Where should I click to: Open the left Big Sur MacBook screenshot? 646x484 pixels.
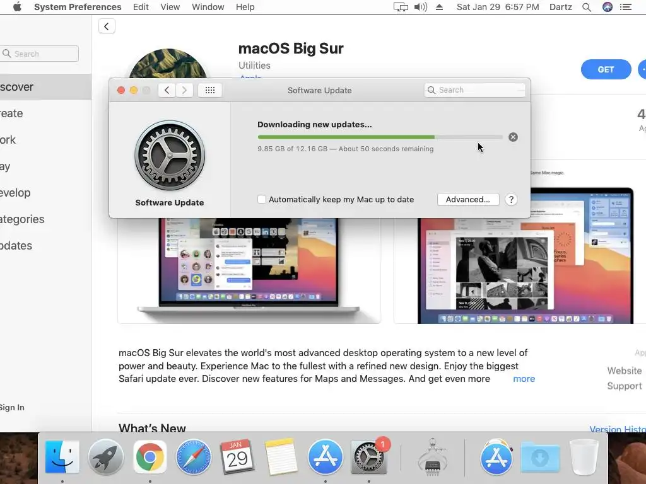pyautogui.click(x=249, y=270)
